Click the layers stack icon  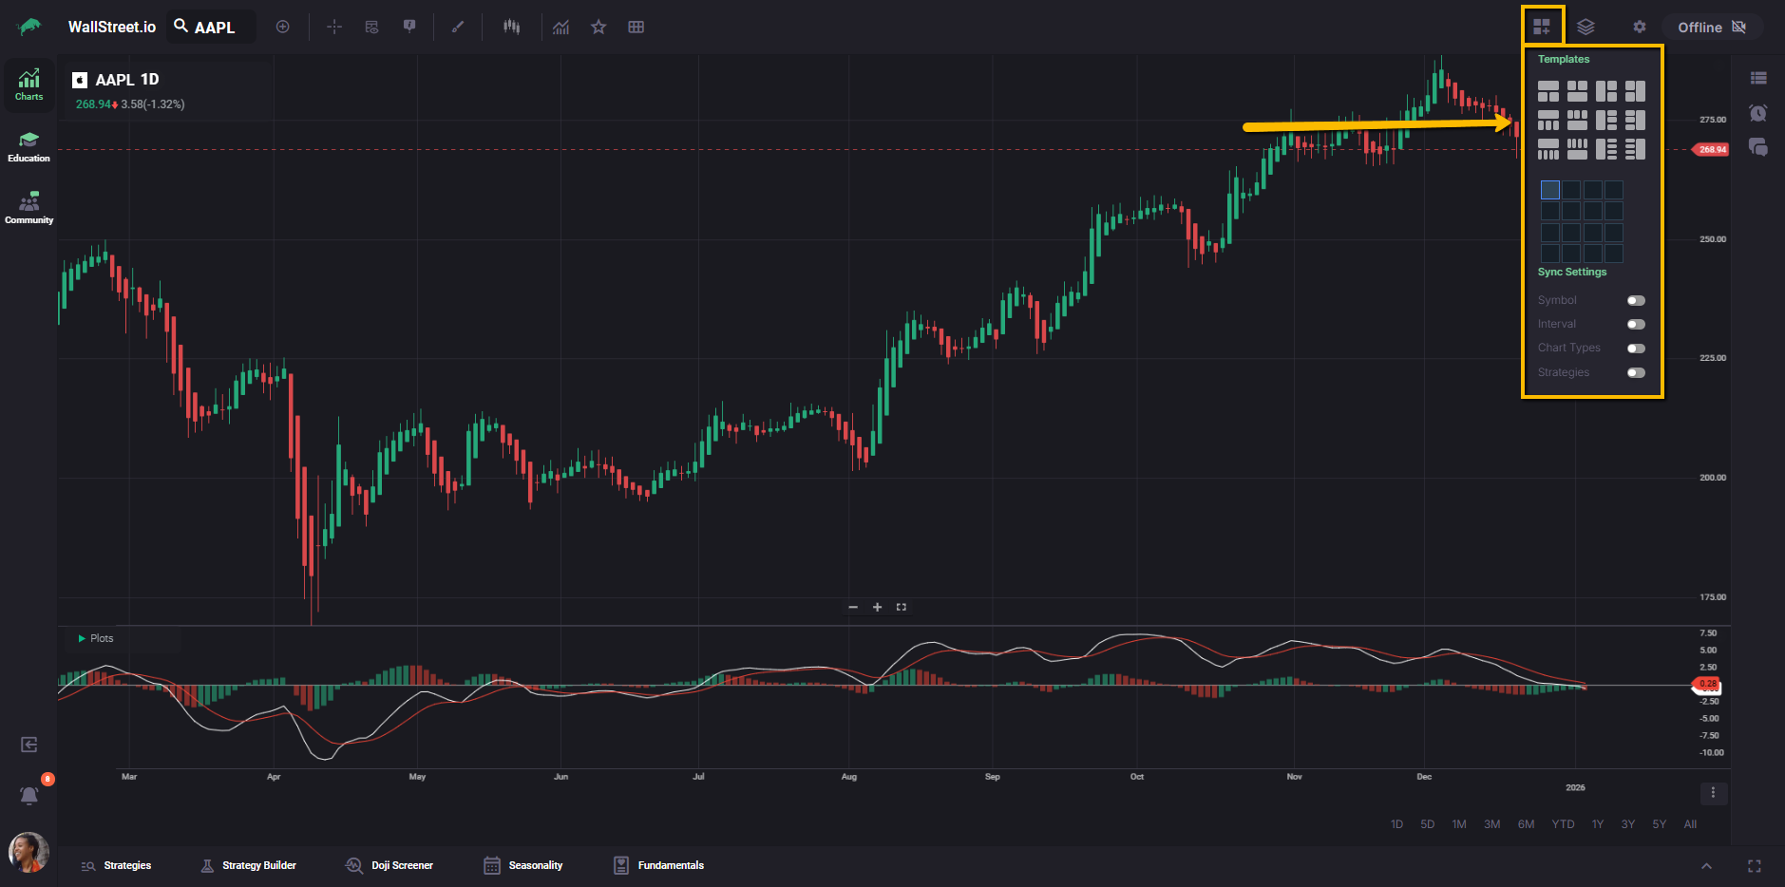1586,28
